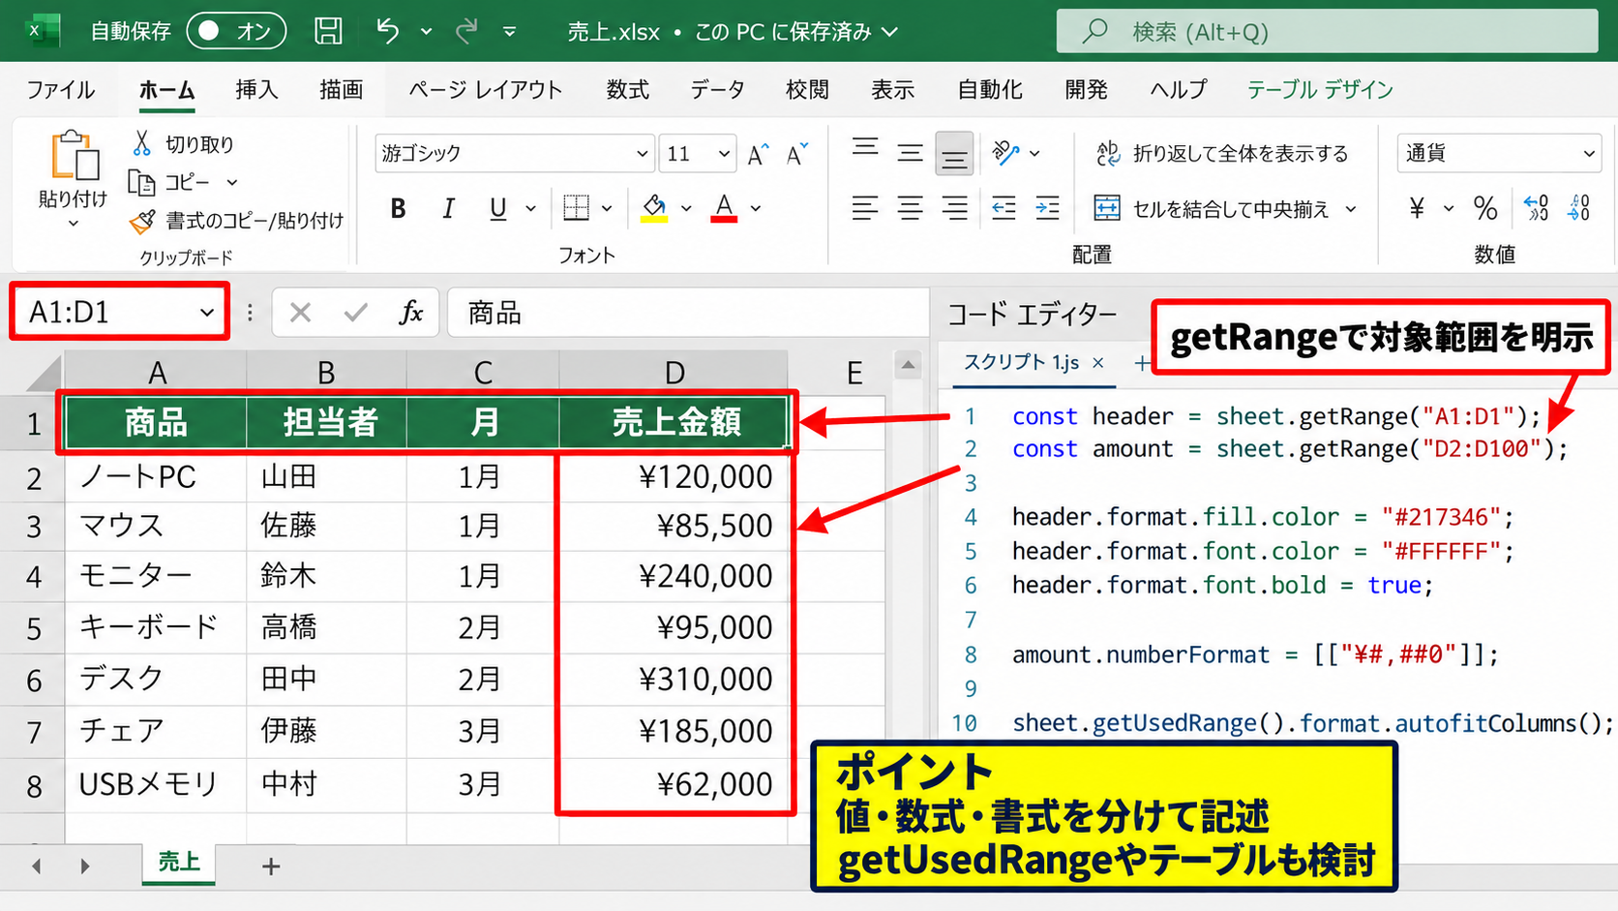Click the increase indent icon
Viewport: 1618px width, 911px height.
point(1047,208)
